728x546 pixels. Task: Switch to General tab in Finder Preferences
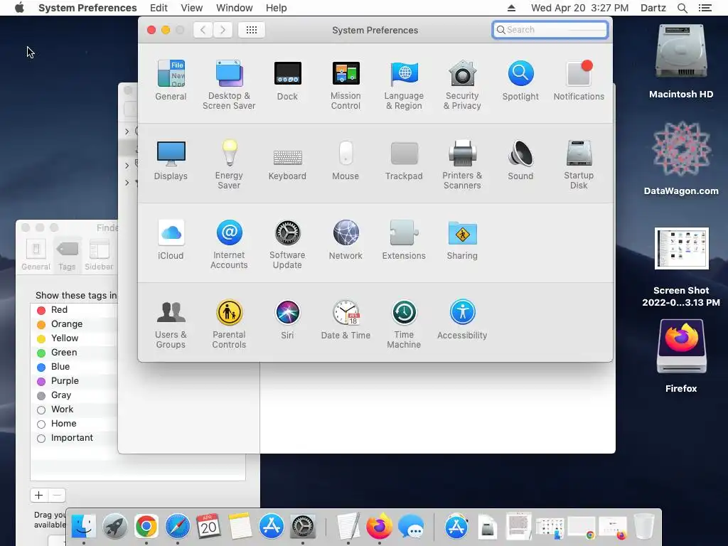36,255
